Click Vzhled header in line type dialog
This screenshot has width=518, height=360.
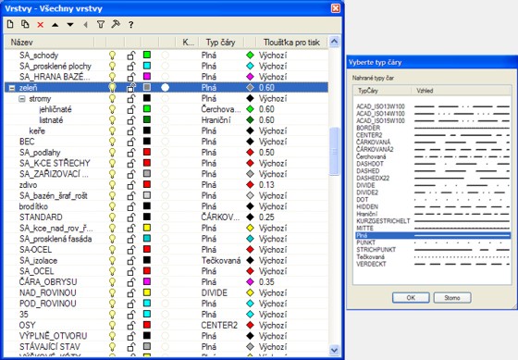point(461,91)
